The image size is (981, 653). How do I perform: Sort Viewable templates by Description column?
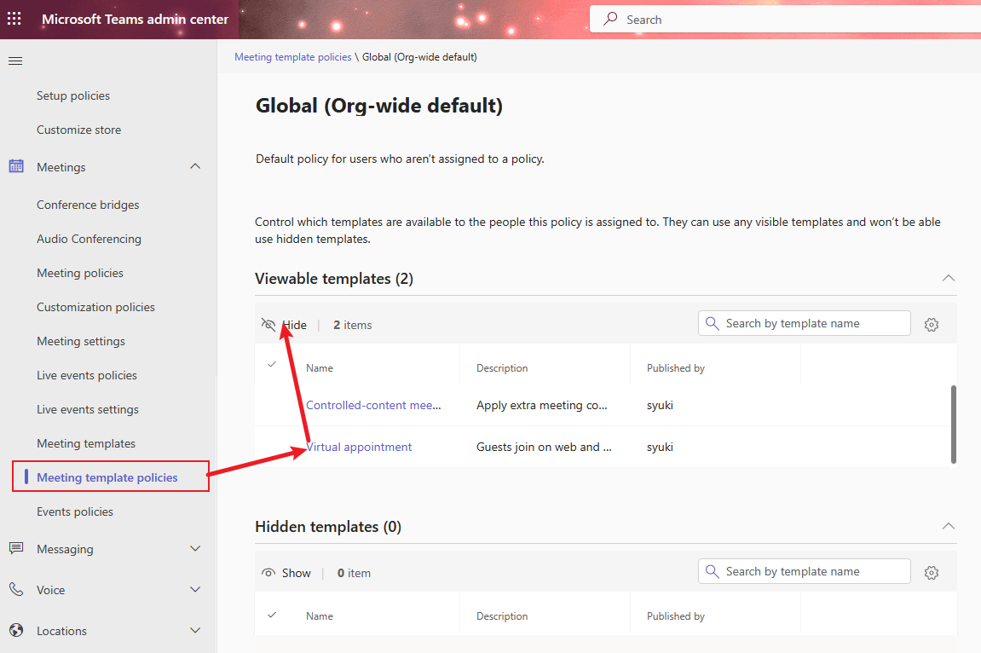coord(502,368)
